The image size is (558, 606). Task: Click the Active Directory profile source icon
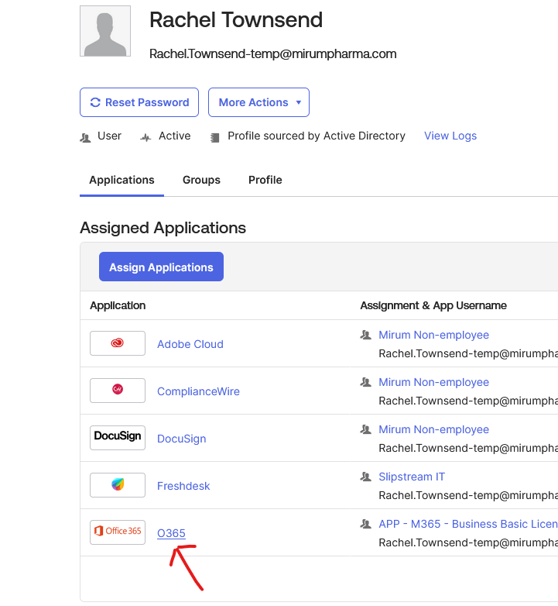tap(214, 137)
